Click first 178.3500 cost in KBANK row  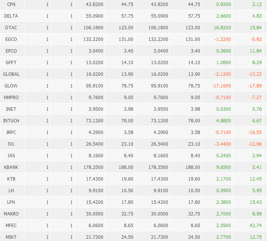(x=93, y=167)
